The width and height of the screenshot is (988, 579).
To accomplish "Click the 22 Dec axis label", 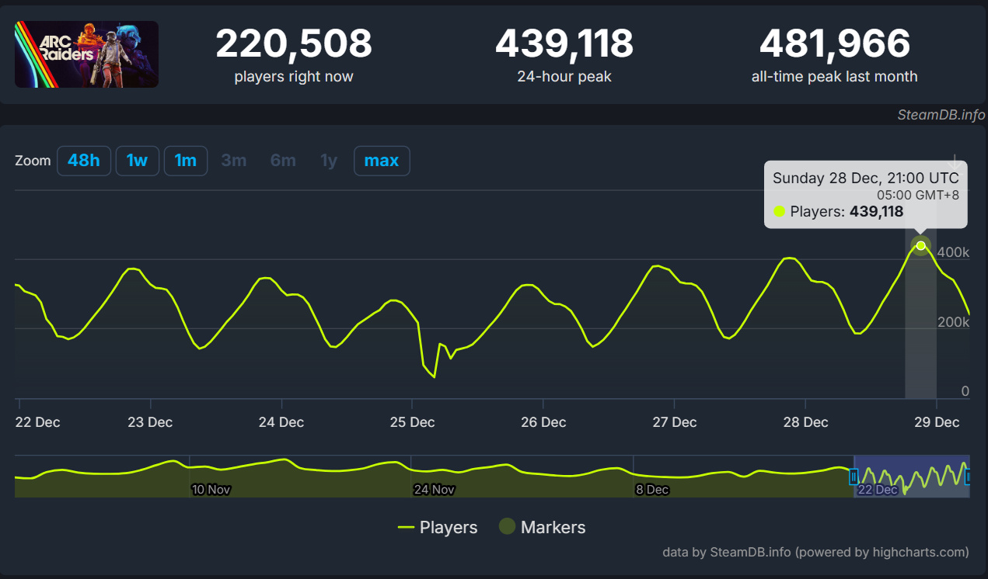I will coord(37,422).
